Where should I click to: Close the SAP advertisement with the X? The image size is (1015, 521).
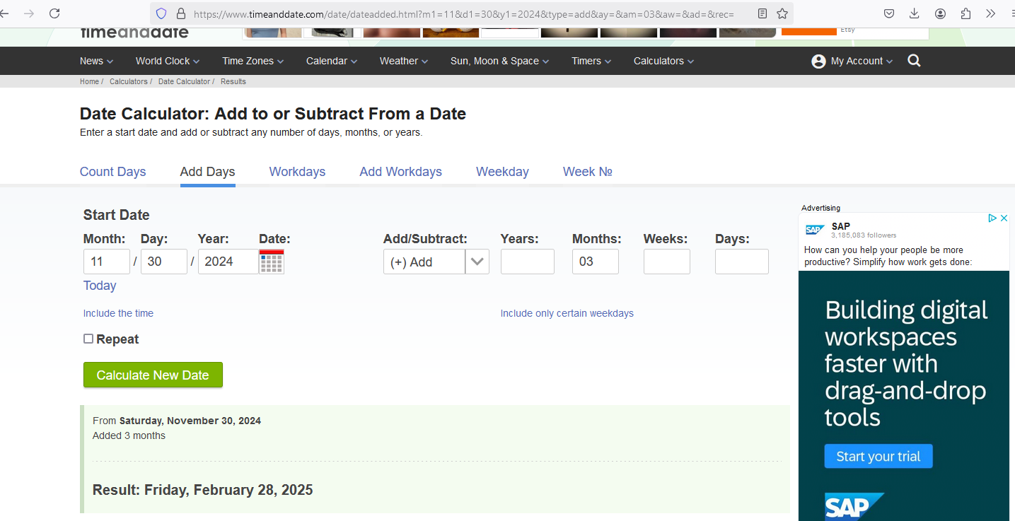(1004, 218)
